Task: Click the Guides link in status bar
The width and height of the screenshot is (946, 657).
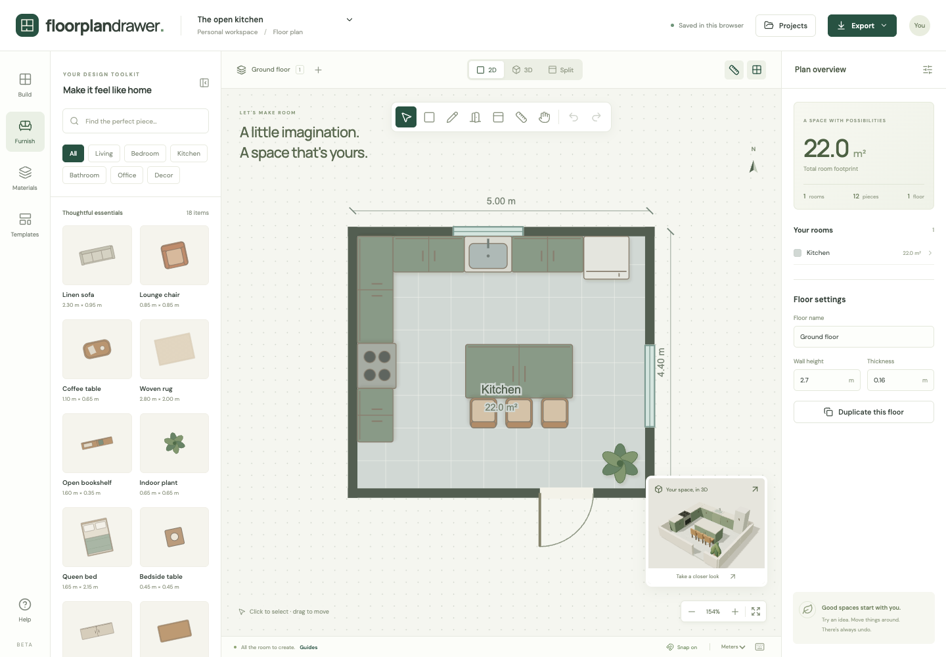Action: pyautogui.click(x=309, y=647)
